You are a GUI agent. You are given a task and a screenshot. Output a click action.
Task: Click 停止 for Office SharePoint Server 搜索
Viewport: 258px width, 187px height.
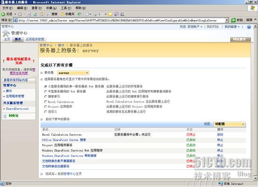click(220, 140)
